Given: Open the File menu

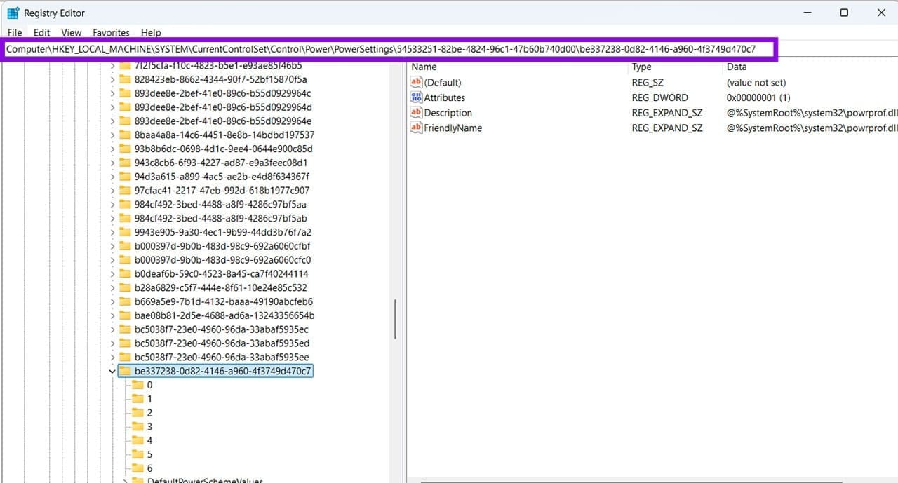Looking at the screenshot, I should [x=15, y=32].
